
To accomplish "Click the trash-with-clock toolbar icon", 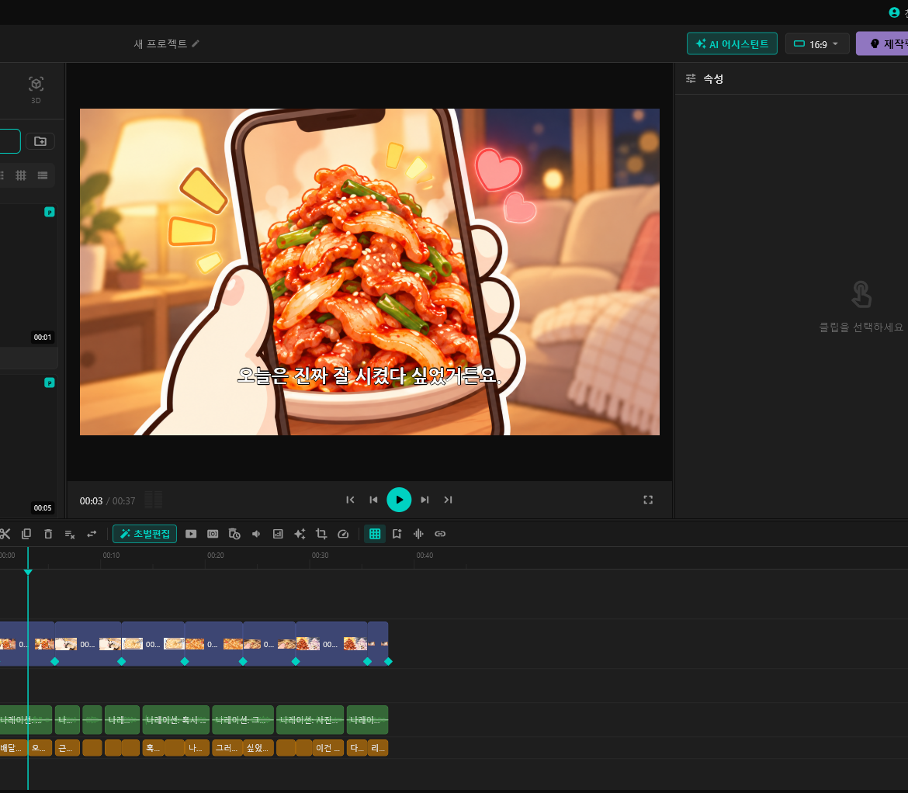I will 234,534.
